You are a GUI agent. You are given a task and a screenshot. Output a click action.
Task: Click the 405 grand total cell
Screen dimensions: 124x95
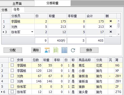95,40
